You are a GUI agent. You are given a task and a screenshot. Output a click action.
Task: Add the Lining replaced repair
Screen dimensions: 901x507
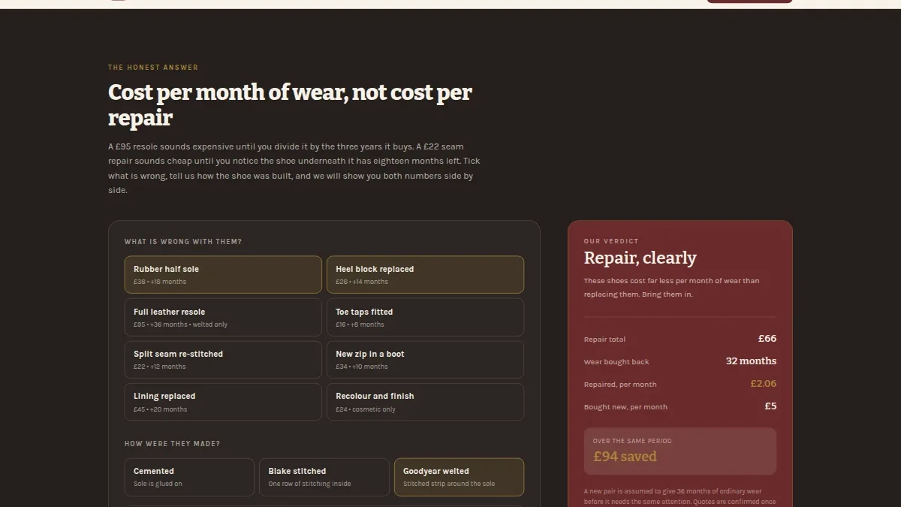[x=223, y=402]
